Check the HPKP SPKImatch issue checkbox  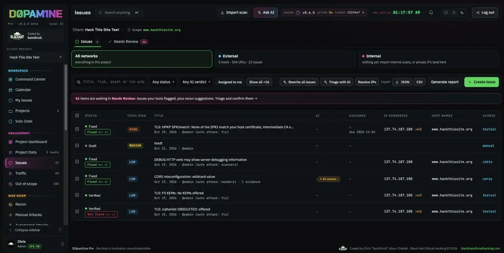[77, 129]
